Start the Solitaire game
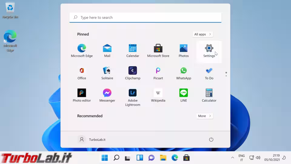291x164 pixels. point(107,73)
